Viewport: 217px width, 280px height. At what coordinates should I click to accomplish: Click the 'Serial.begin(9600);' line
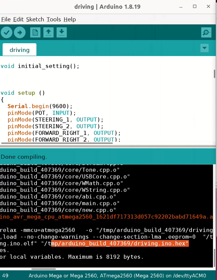click(x=40, y=106)
